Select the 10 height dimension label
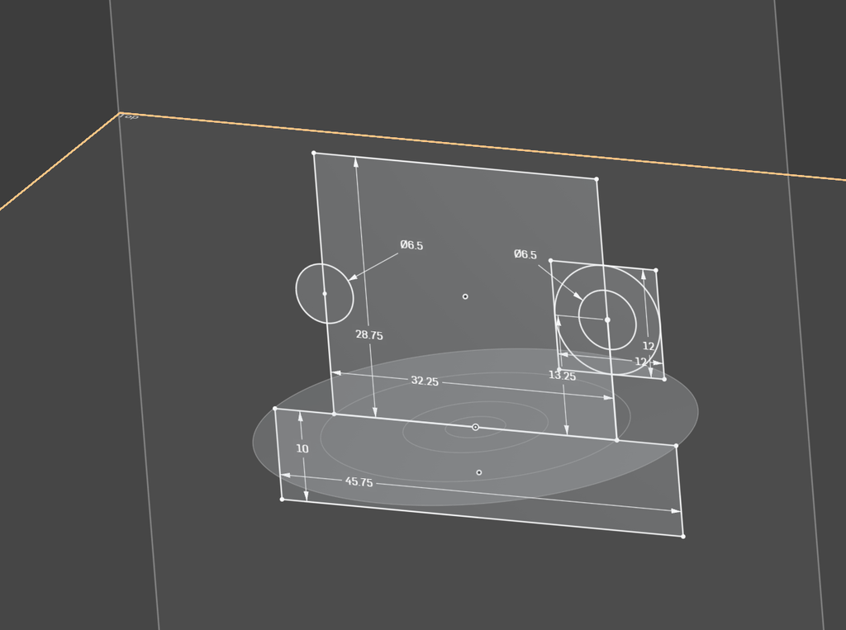Image resolution: width=846 pixels, height=630 pixels. pos(302,448)
